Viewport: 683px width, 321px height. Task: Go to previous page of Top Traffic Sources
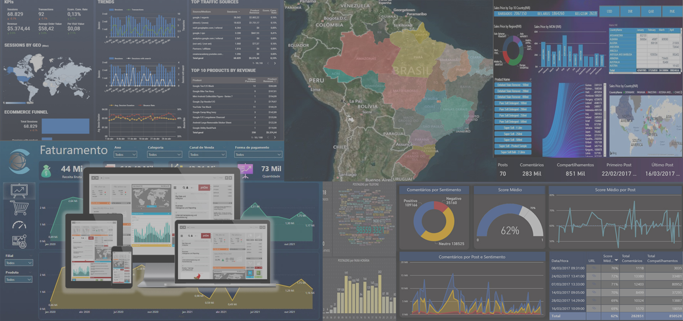(x=268, y=63)
